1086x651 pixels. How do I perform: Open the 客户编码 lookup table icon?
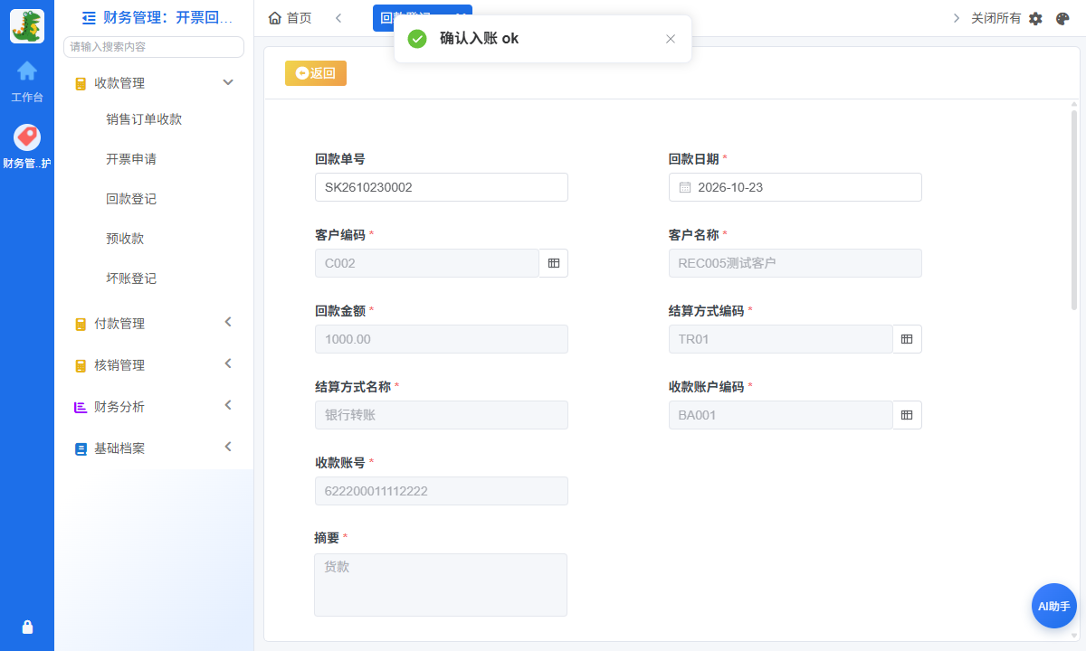click(554, 263)
